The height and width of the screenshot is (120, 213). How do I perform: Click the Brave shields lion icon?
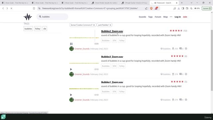pyautogui.click(x=151, y=8)
